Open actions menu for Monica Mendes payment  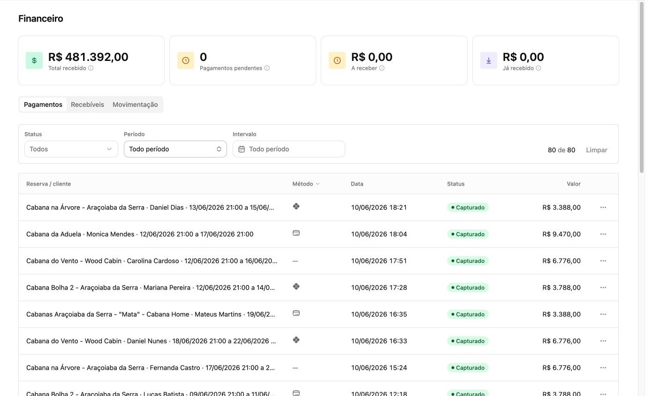(x=603, y=234)
